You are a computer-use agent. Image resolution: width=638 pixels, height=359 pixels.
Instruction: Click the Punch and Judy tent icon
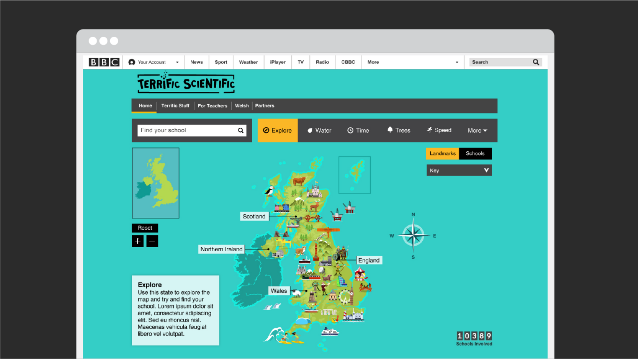tap(360, 274)
